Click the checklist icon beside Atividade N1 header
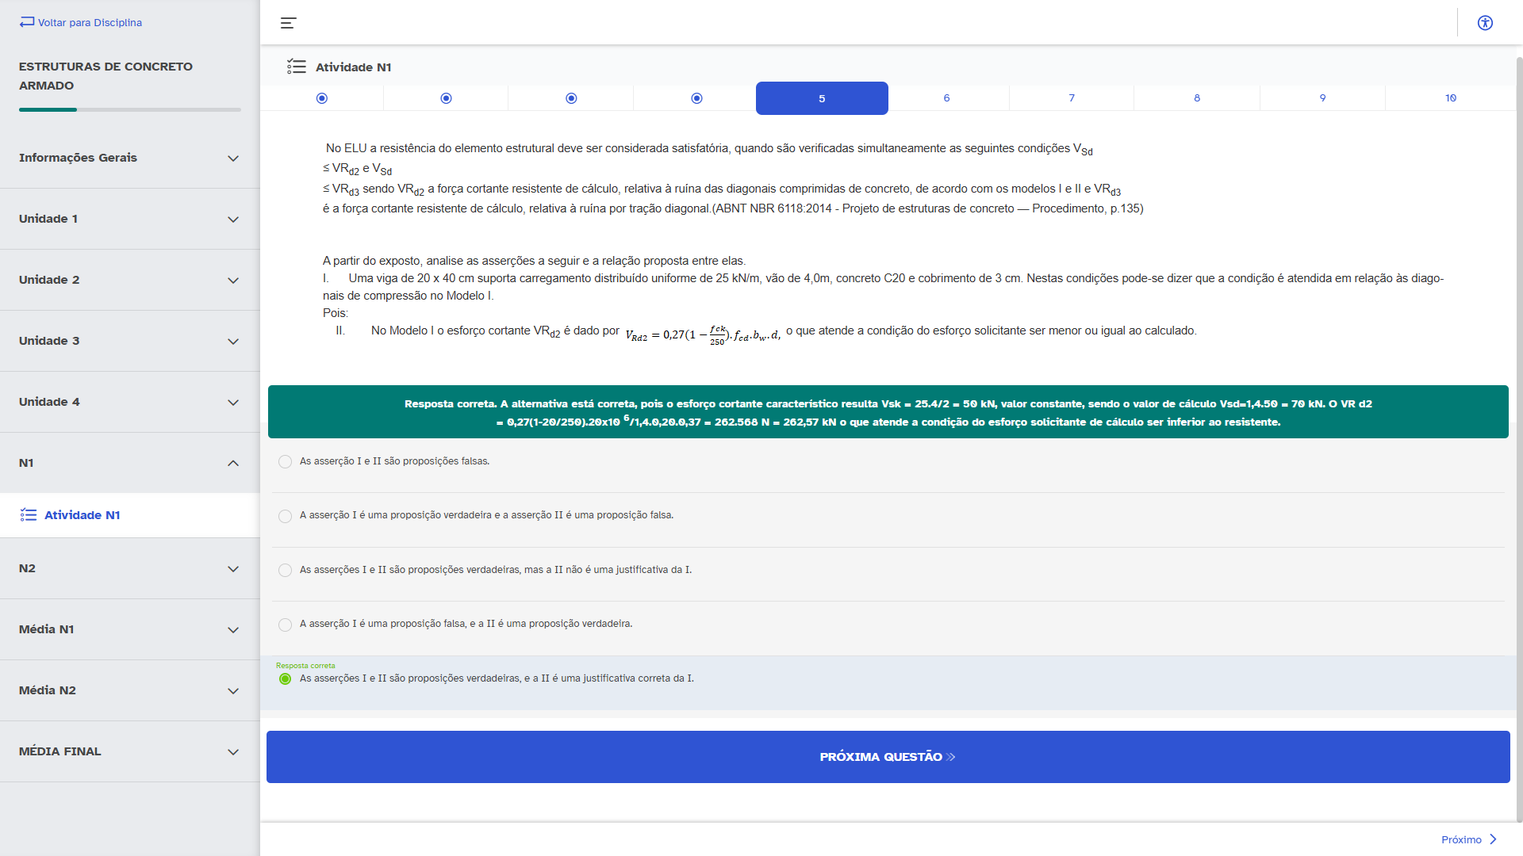 pyautogui.click(x=297, y=67)
